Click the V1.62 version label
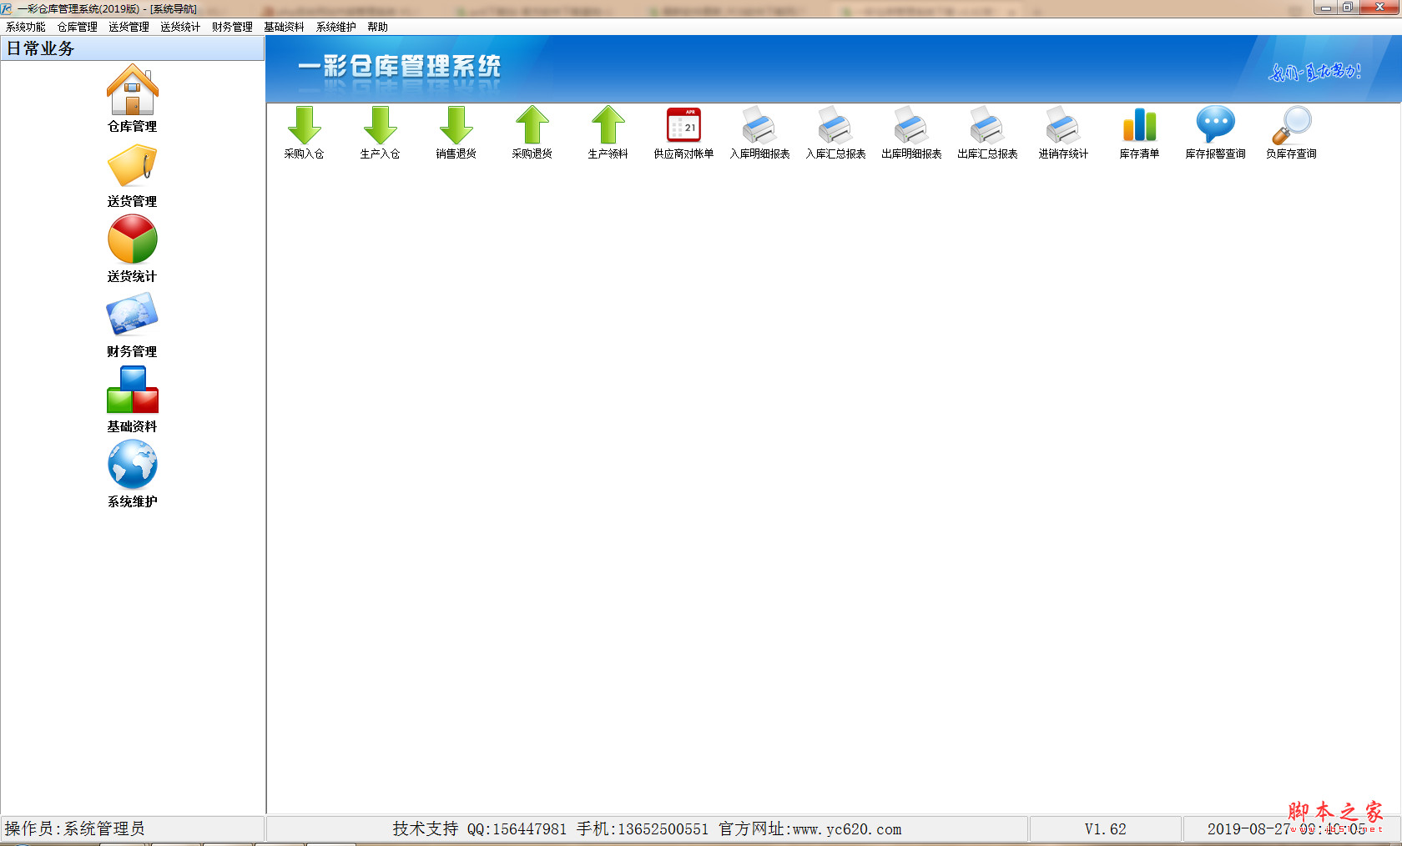This screenshot has width=1402, height=846. pyautogui.click(x=1105, y=829)
